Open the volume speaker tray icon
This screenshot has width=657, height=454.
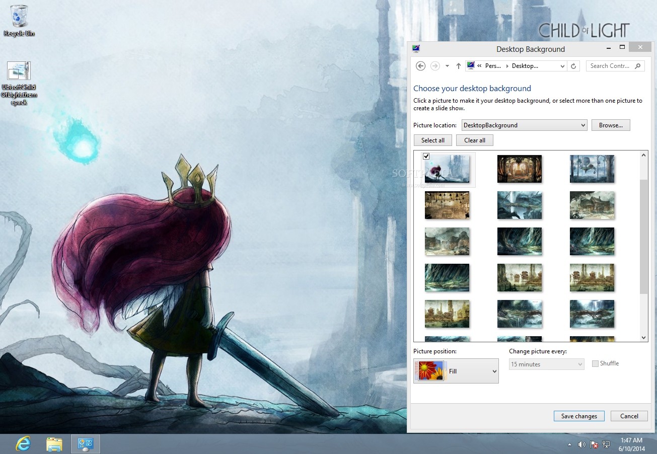click(x=582, y=444)
